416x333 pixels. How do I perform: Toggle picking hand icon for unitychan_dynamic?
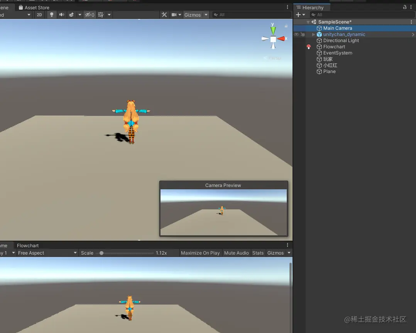303,34
